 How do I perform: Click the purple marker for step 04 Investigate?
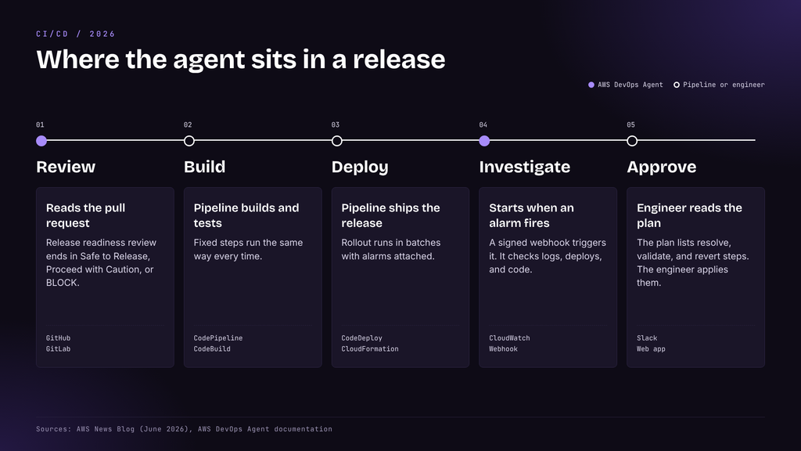coord(484,141)
